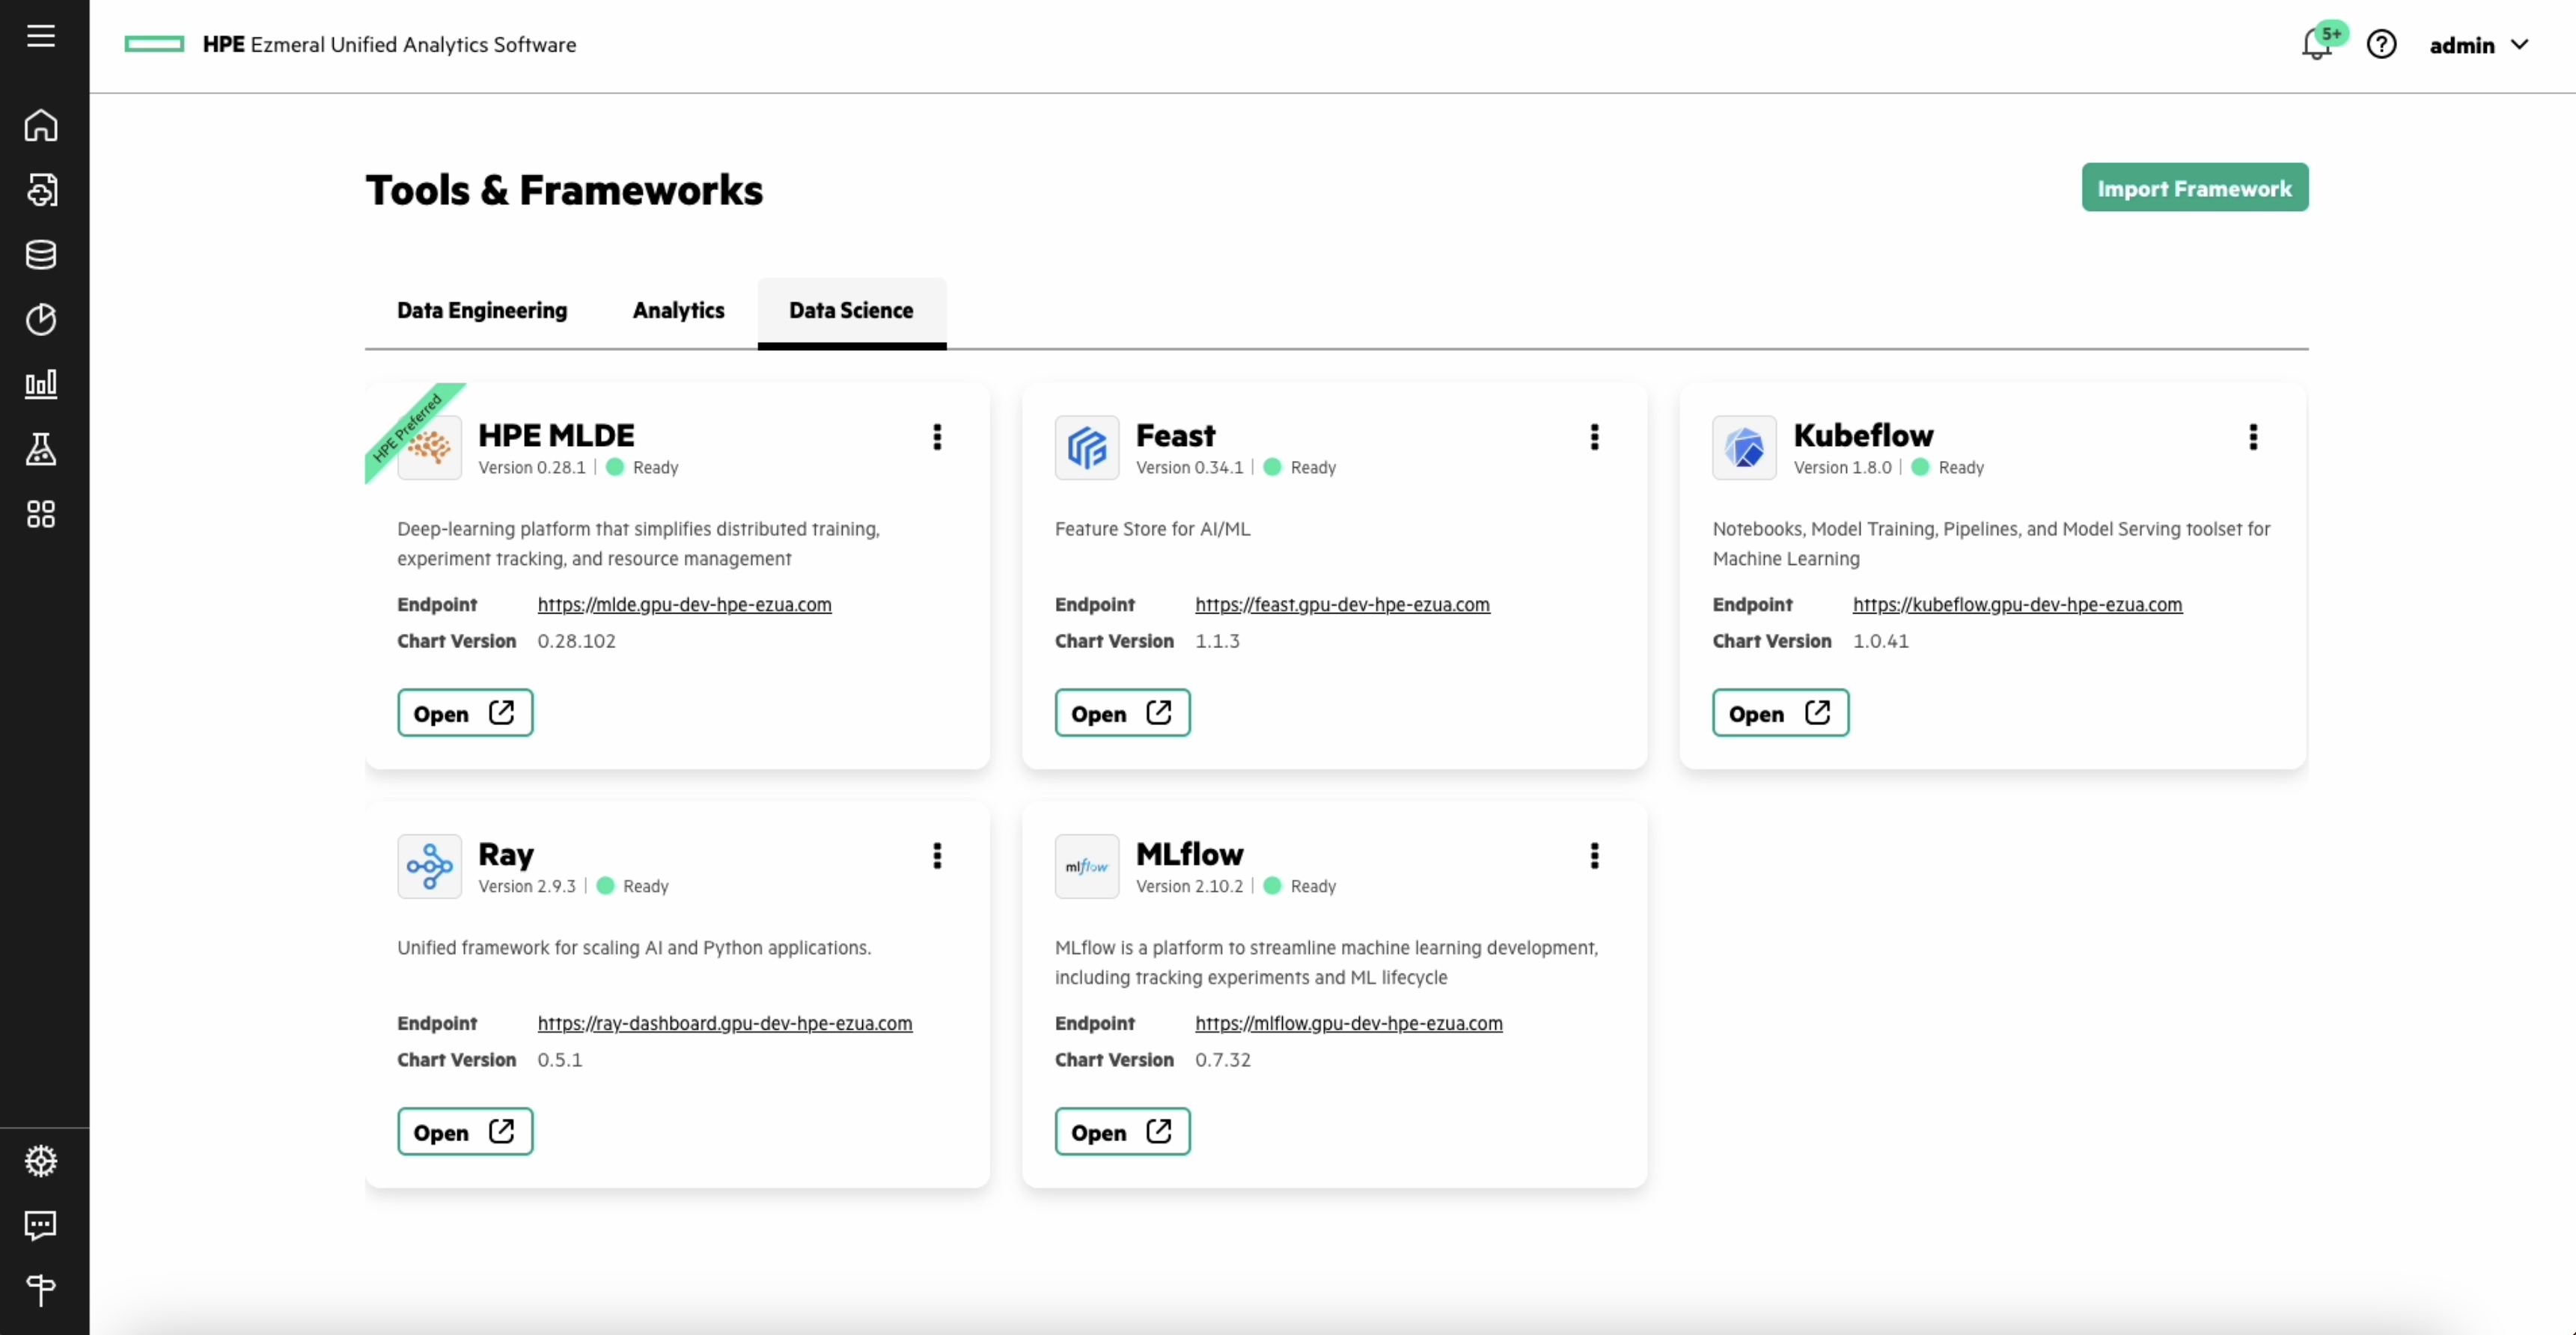Click Open button on Ray card

(465, 1132)
